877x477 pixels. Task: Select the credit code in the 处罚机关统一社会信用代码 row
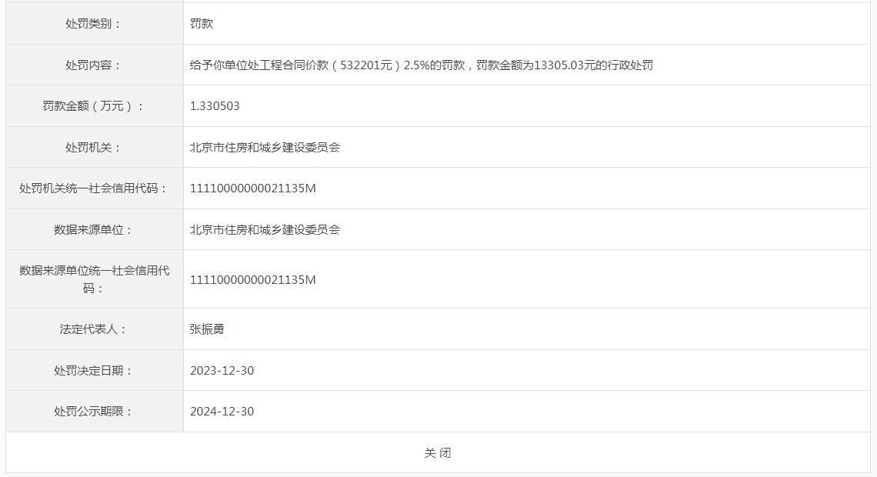tap(253, 188)
